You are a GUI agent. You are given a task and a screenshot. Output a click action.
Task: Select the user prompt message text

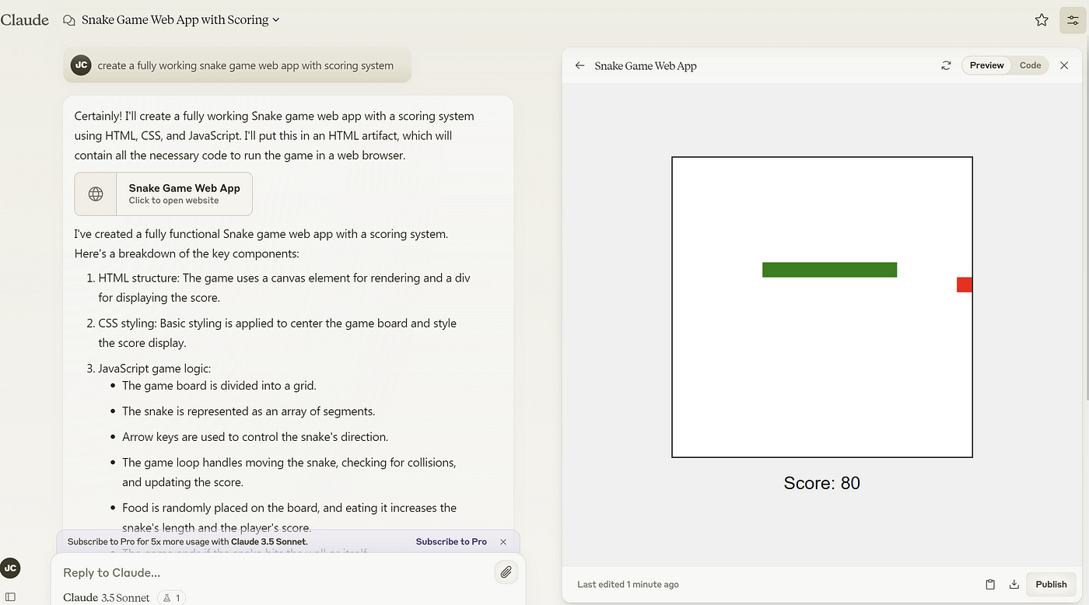[x=245, y=66]
